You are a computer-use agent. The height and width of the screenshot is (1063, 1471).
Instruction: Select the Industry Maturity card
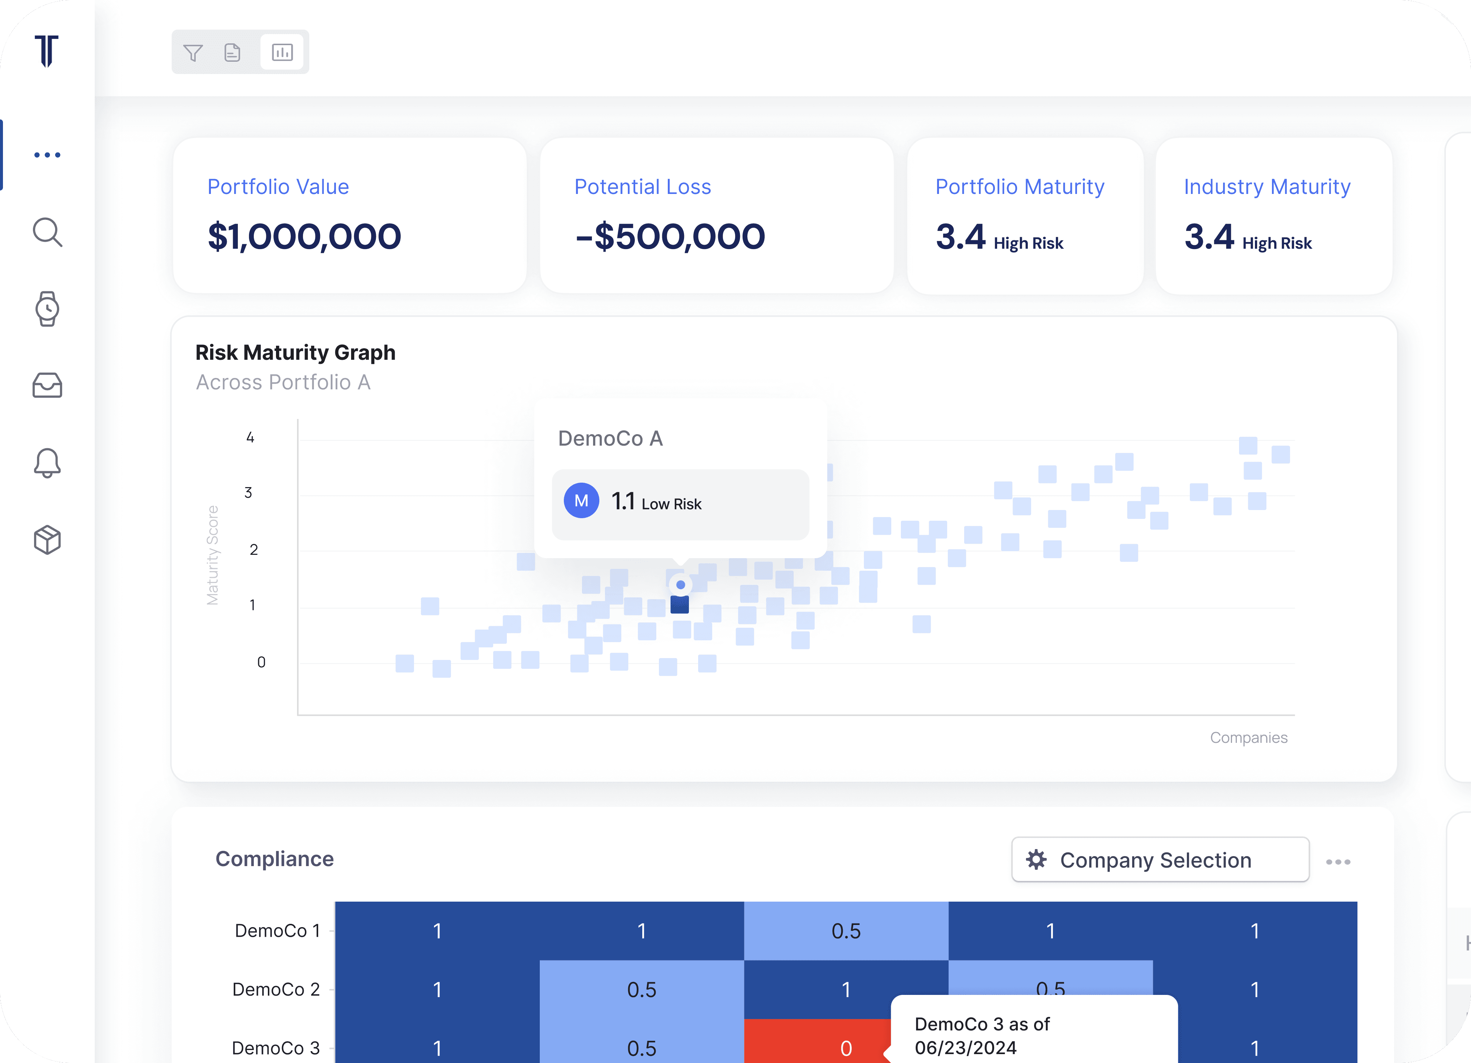pos(1274,215)
